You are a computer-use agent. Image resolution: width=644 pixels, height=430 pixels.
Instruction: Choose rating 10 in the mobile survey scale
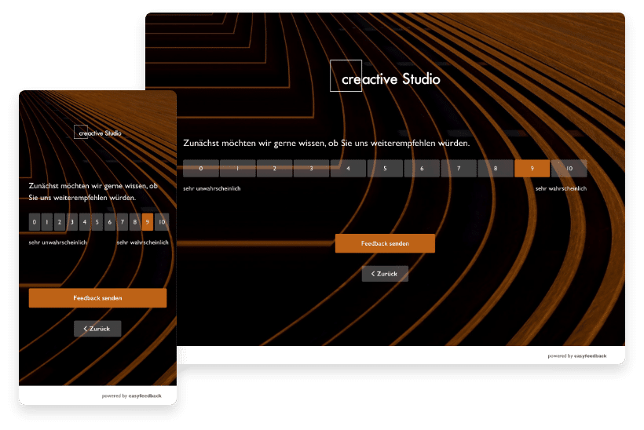(161, 222)
